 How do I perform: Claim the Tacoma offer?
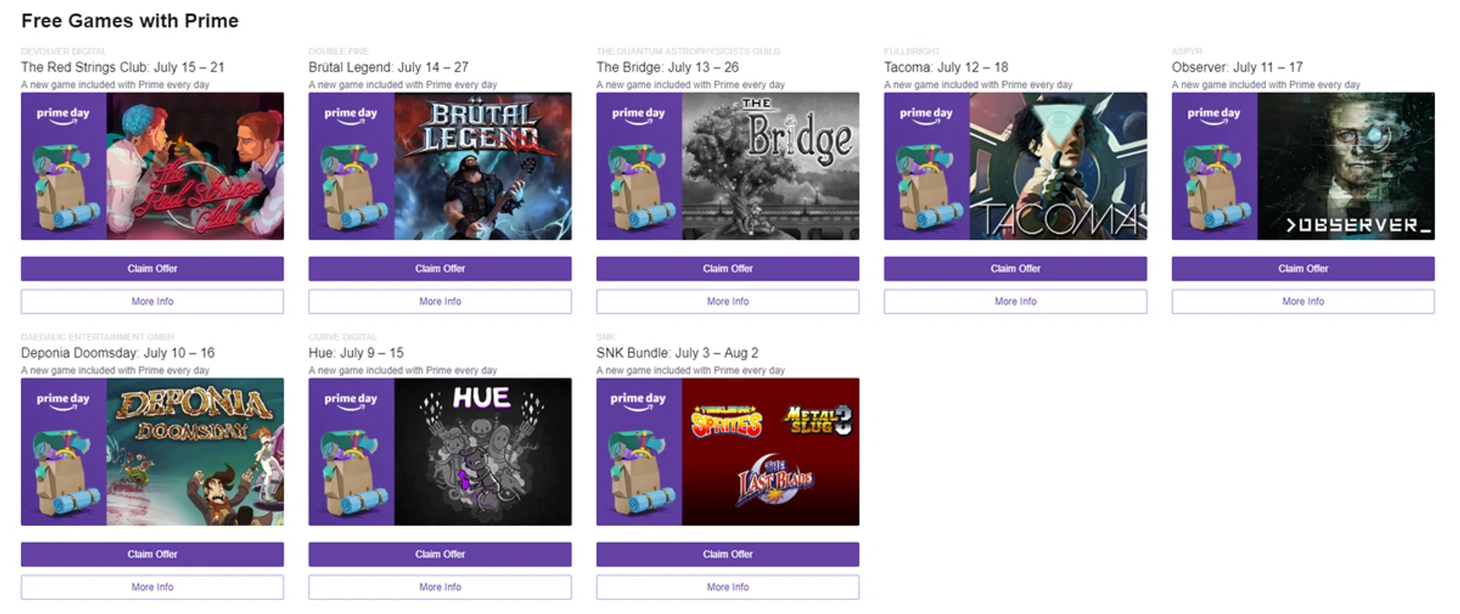(1015, 268)
